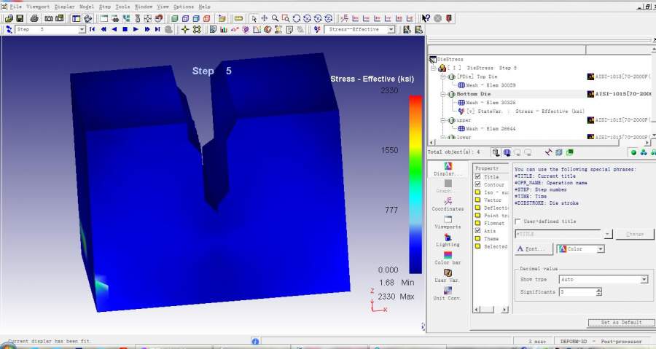Open the Viewports panel
This screenshot has width=656, height=349.
point(448,221)
